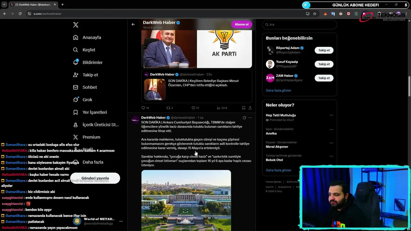
Task: Reply to the Keçiören tweet with 19 comments
Action: [x=145, y=108]
